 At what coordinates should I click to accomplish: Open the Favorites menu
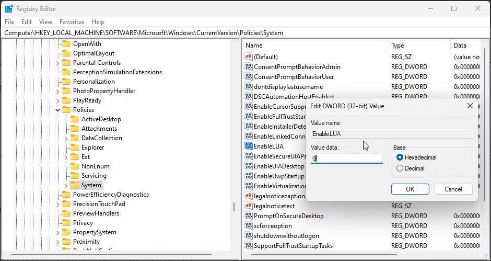(x=72, y=22)
